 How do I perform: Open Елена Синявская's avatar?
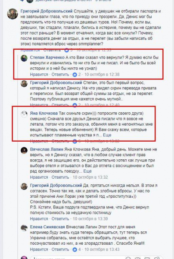point(24,228)
